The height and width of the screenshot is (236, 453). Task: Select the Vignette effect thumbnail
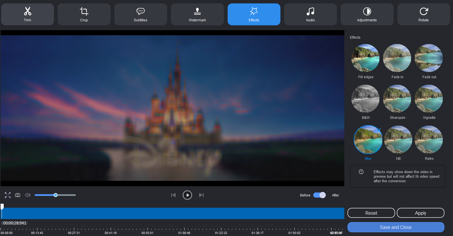click(x=429, y=99)
